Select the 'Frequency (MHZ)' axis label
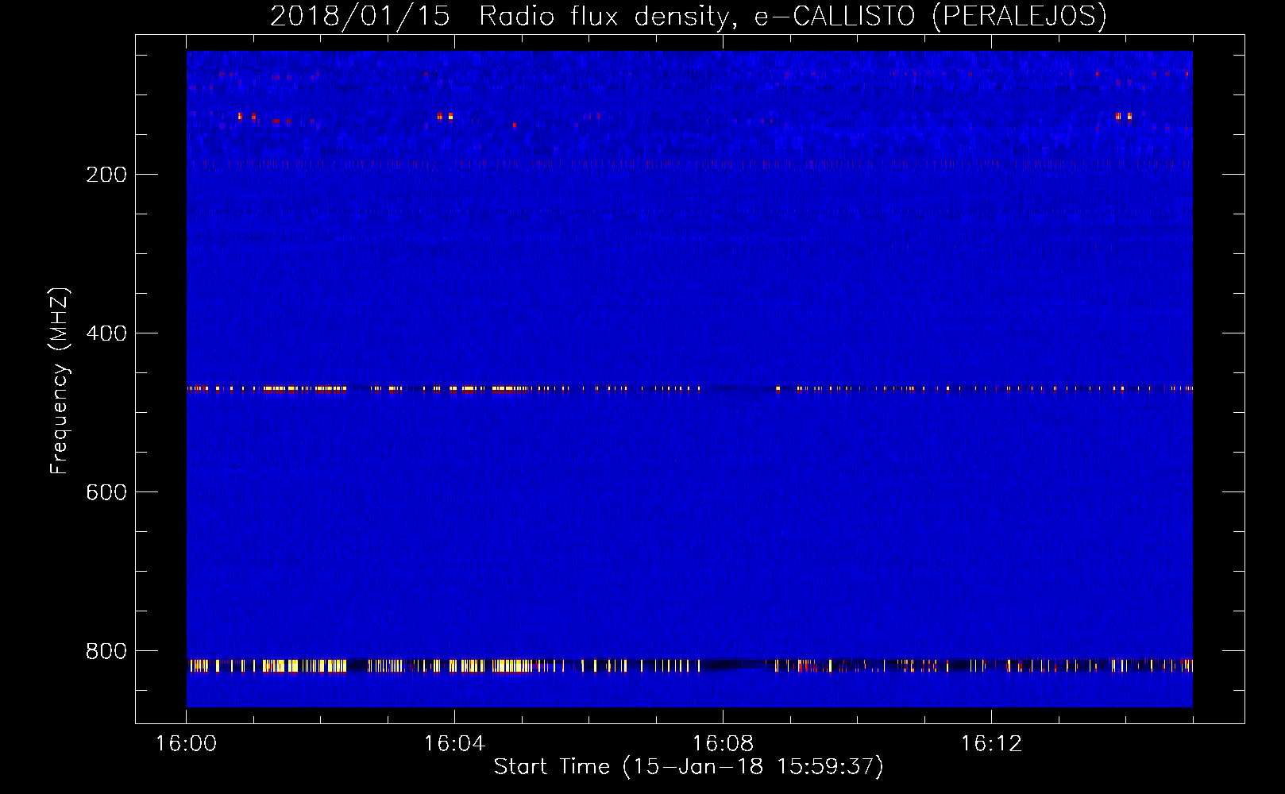Viewport: 1285px width, 794px height. click(x=60, y=381)
